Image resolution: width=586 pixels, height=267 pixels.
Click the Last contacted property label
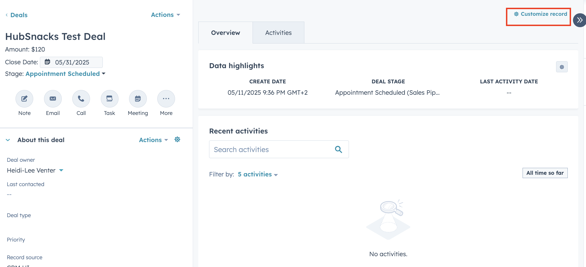[25, 184]
